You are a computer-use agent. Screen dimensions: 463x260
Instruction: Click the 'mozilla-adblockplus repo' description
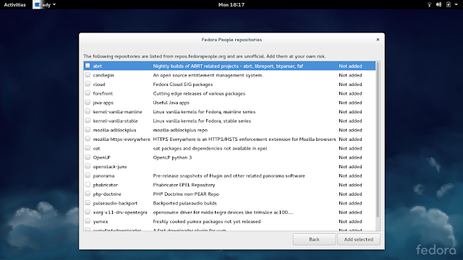coord(180,130)
